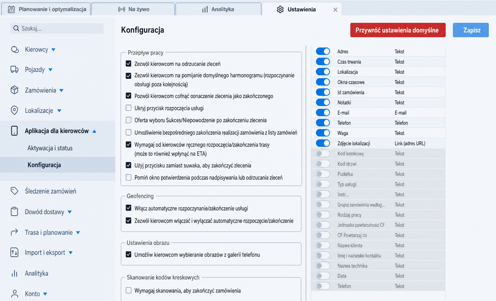Expand the Zamówienia dropdown arrow
This screenshot has height=301, width=496.
point(61,91)
